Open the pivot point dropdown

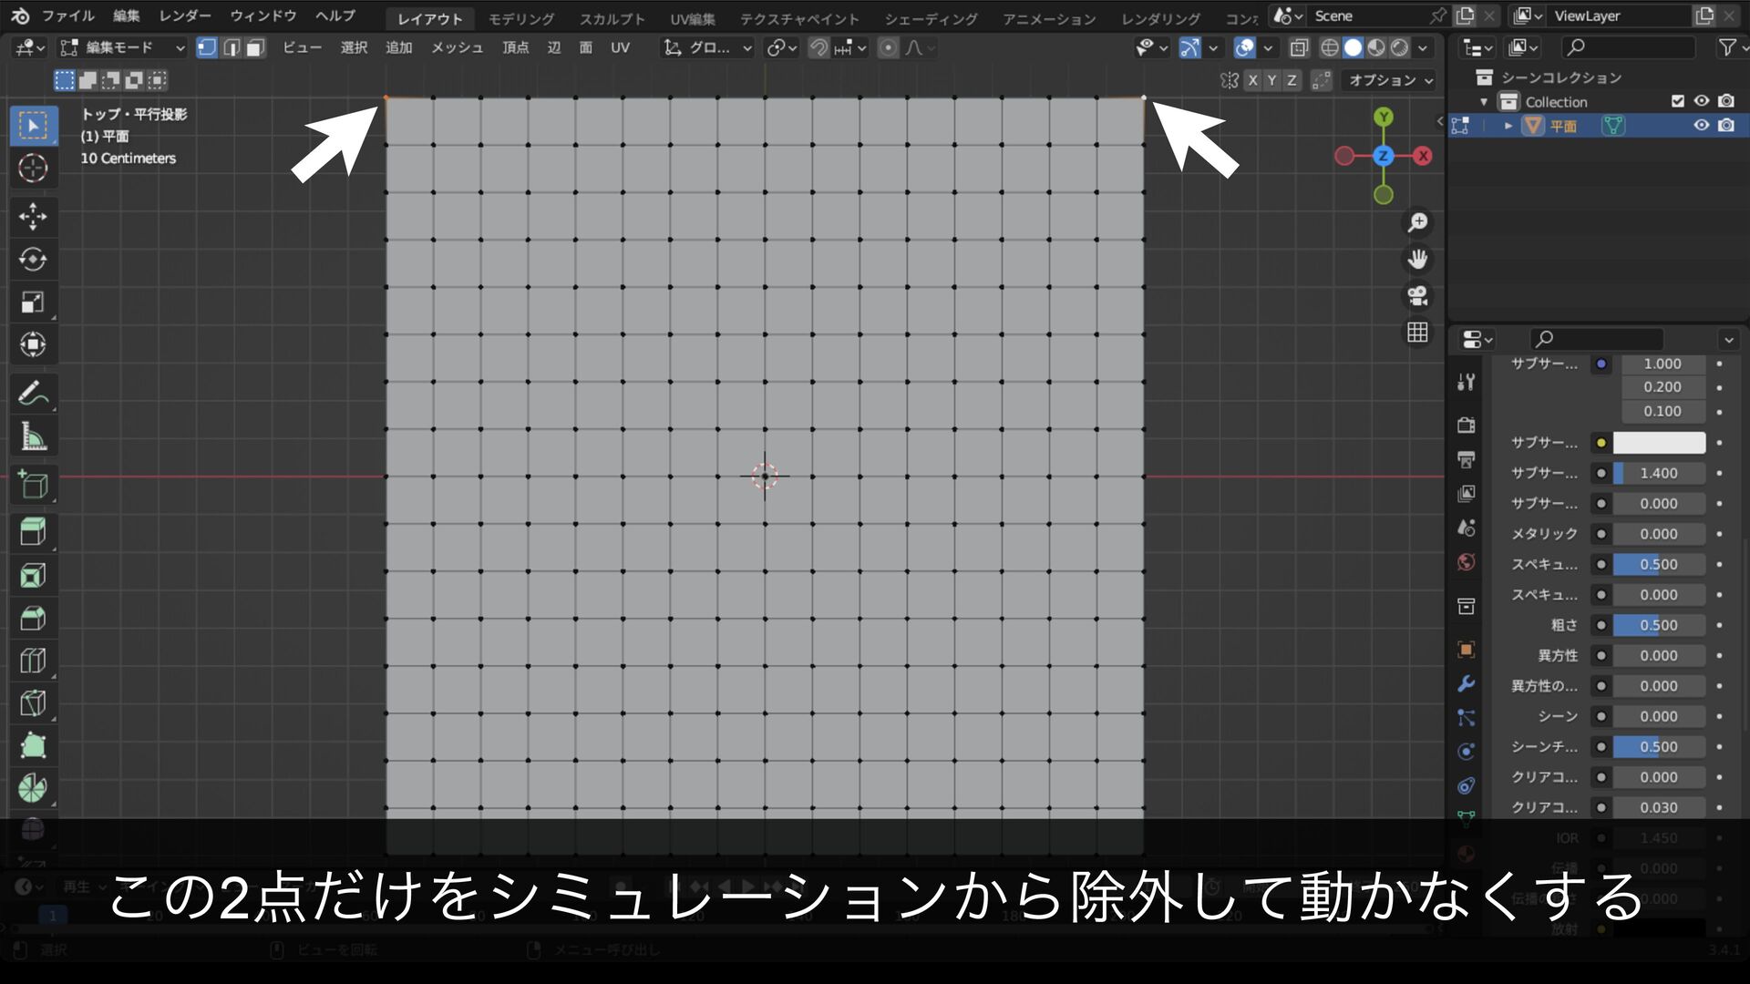782,47
